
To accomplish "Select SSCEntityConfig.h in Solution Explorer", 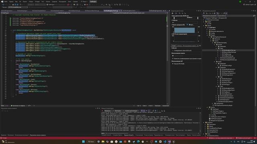I will tap(226, 66).
